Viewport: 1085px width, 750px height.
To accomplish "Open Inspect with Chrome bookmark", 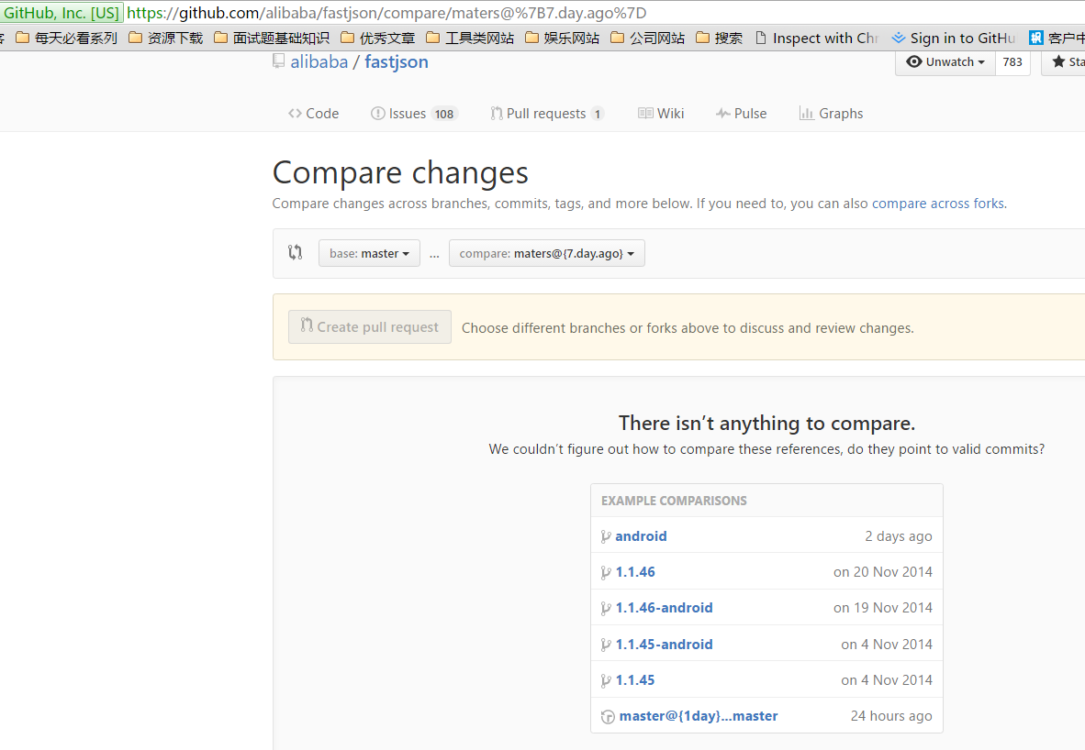I will [817, 38].
